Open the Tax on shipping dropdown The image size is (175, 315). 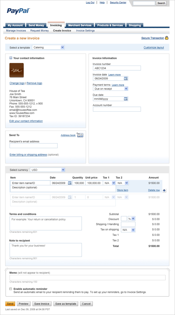tap(128, 230)
